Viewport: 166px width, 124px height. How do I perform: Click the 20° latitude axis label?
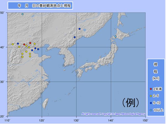2,116
